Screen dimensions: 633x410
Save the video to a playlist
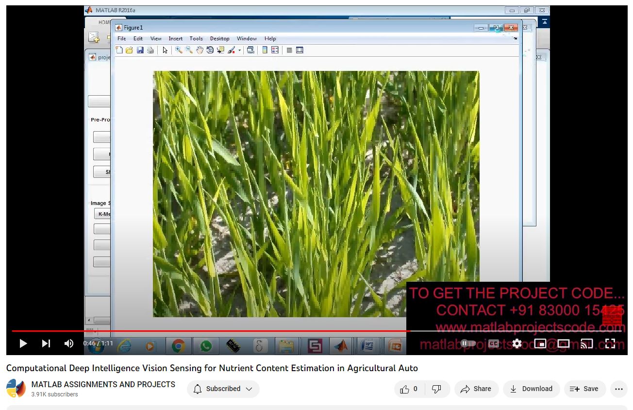coord(584,389)
